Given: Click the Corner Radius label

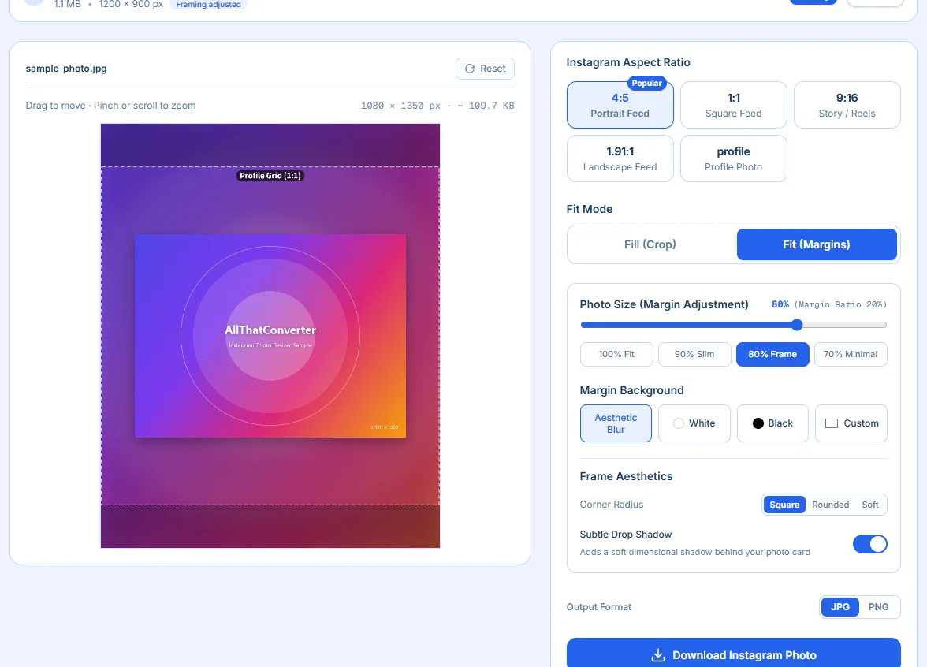Looking at the screenshot, I should tap(612, 505).
